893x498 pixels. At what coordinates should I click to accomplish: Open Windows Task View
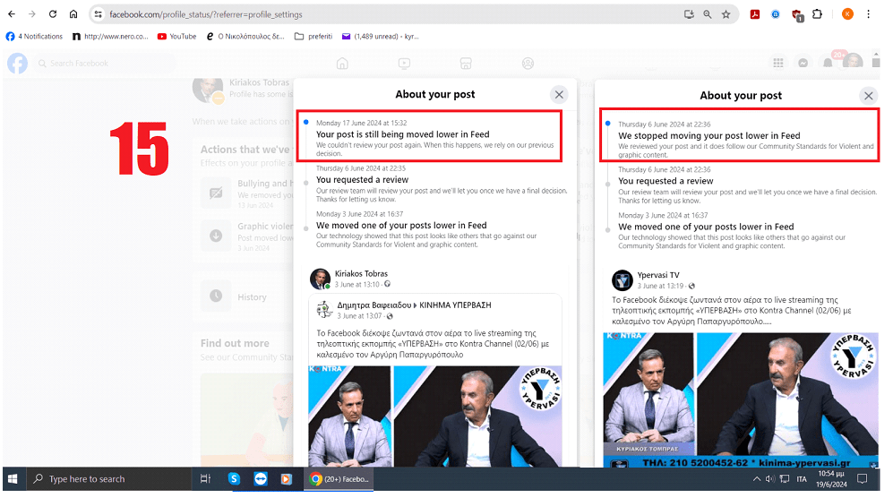tap(206, 478)
